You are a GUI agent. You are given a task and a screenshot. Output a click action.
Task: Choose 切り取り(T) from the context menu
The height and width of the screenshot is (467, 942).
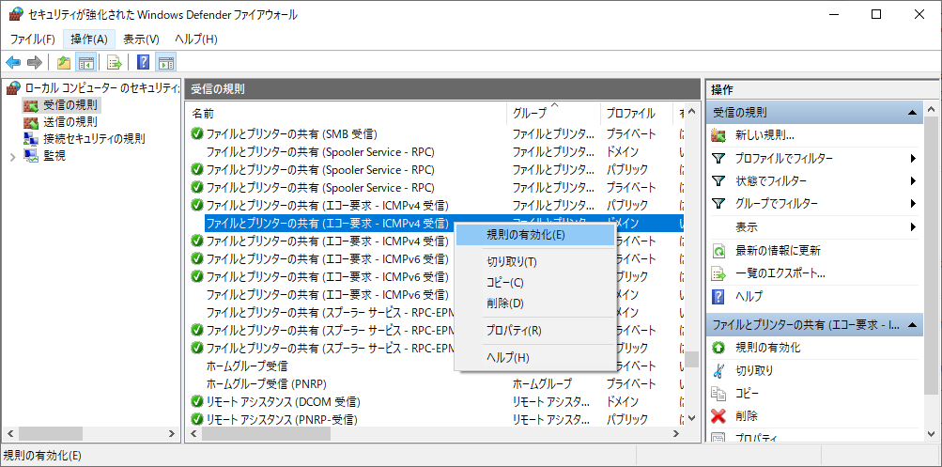535,261
